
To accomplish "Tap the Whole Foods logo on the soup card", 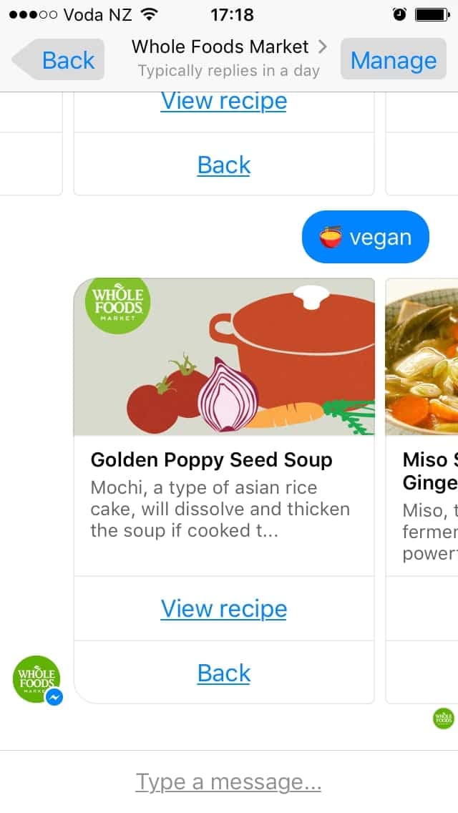I will click(117, 304).
